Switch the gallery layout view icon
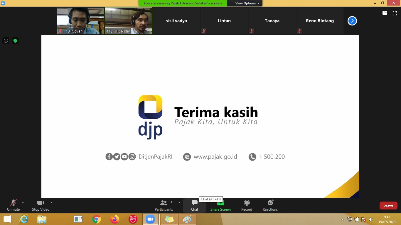Viewport: 401px width, 225px height. (x=385, y=13)
